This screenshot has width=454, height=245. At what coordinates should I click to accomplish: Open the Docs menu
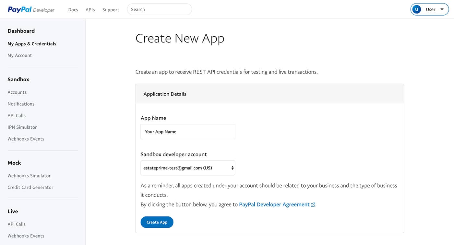73,10
